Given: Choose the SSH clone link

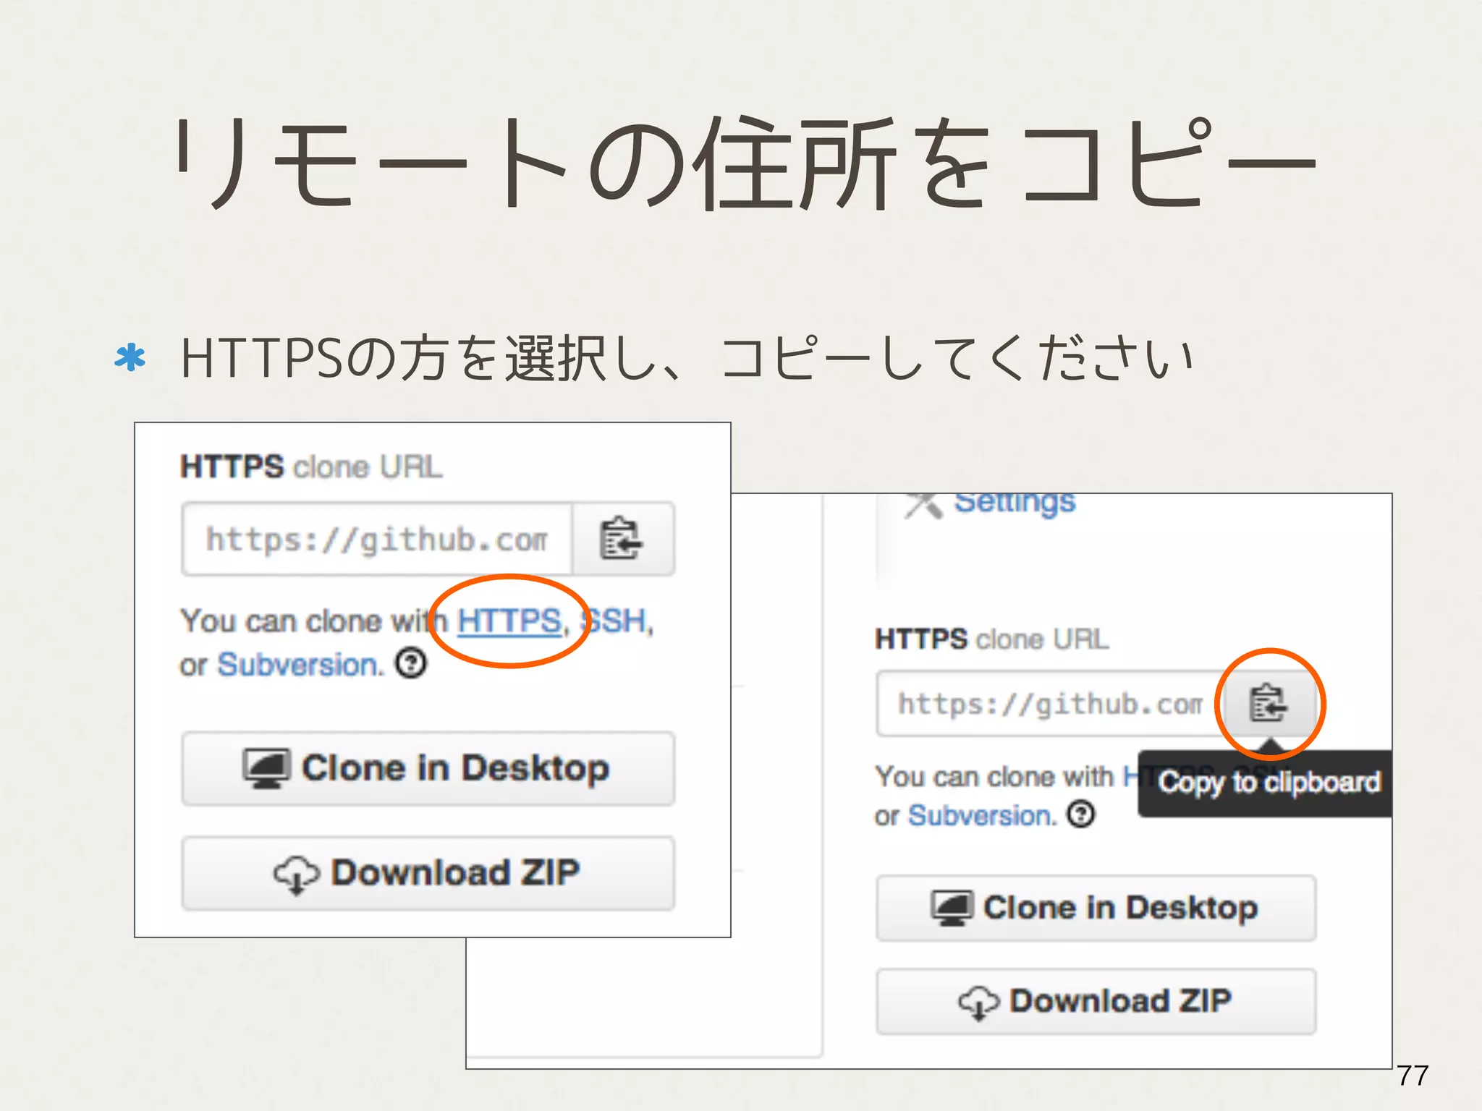Looking at the screenshot, I should 617,621.
